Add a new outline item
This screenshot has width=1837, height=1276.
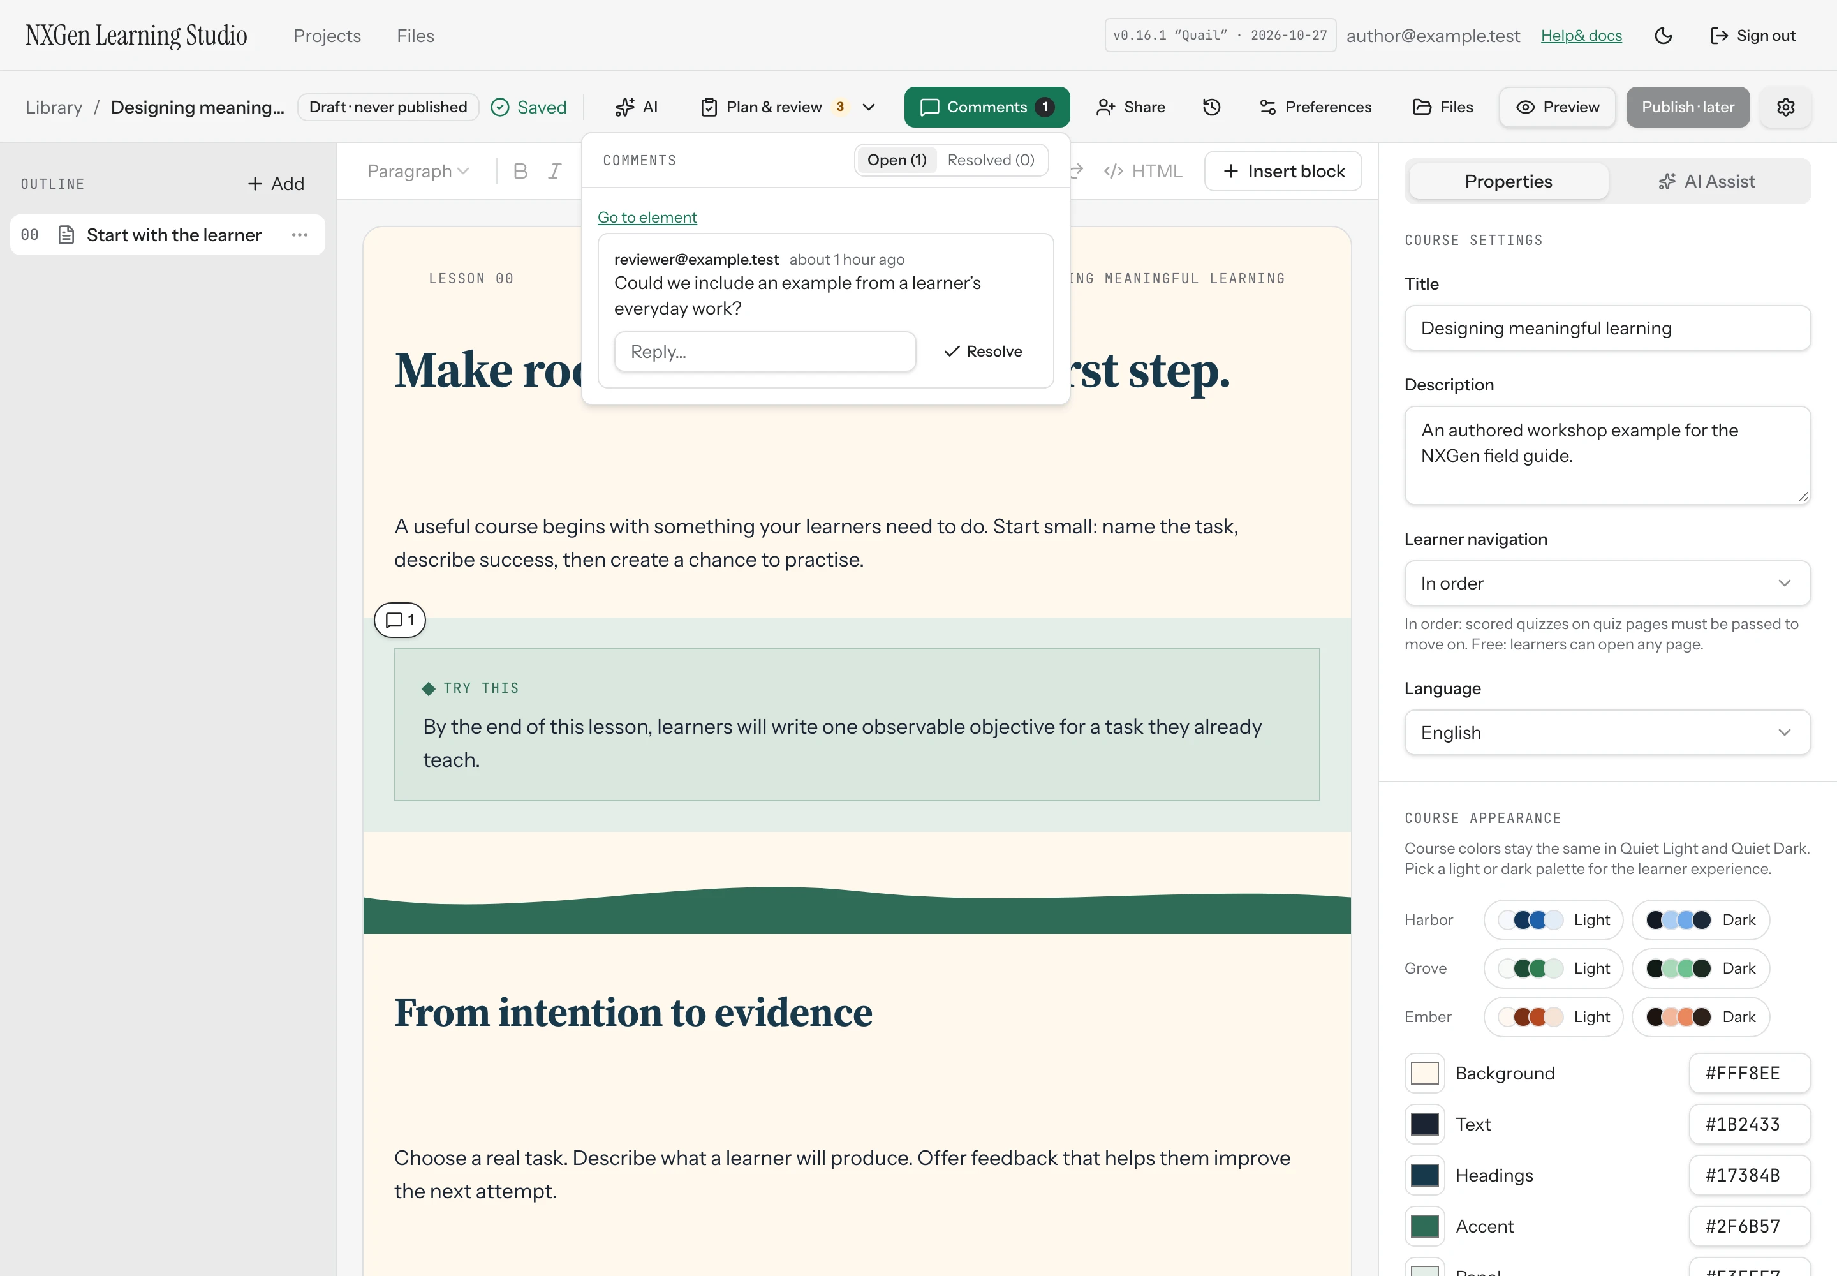(x=276, y=184)
